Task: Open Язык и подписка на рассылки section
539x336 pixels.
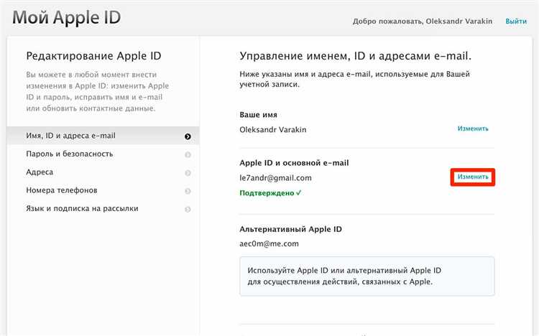Action: click(103, 208)
